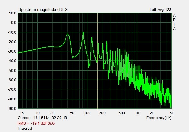Click the '100' frequency axis label
Image resolution: width=189 pixels, height=132 pixels.
pos(87,113)
